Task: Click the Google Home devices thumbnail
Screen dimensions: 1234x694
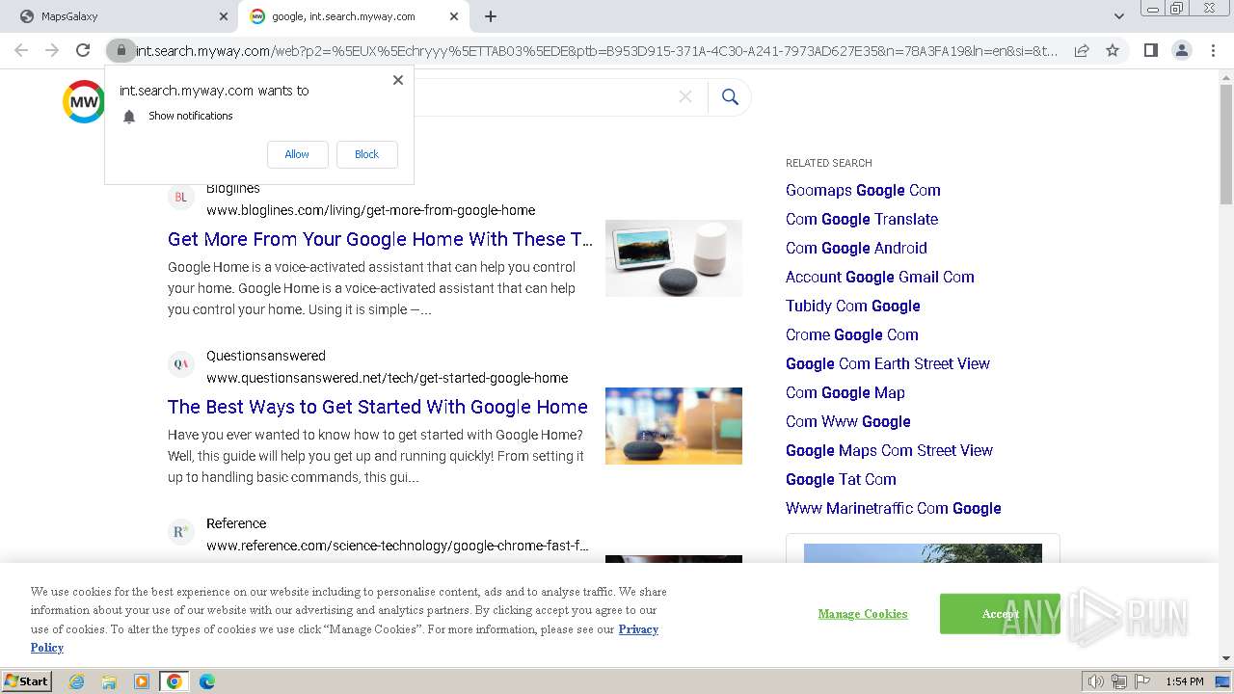Action: [674, 258]
